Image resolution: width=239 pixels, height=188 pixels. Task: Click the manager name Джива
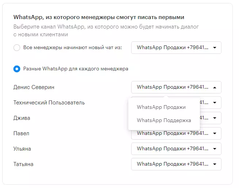click(x=22, y=118)
